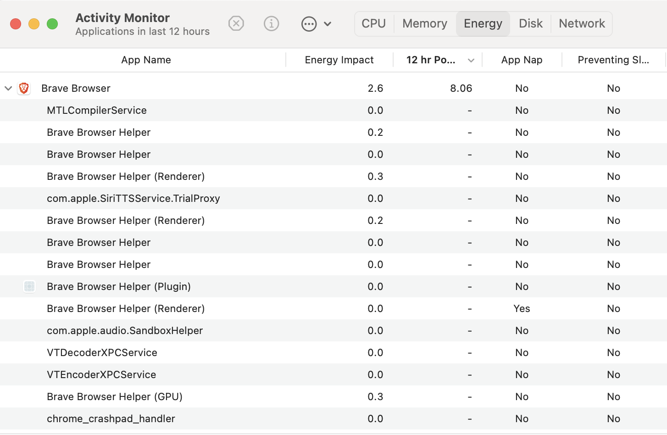This screenshot has height=435, width=667.
Task: Select the MTLCompilerService process
Action: pyautogui.click(x=333, y=110)
